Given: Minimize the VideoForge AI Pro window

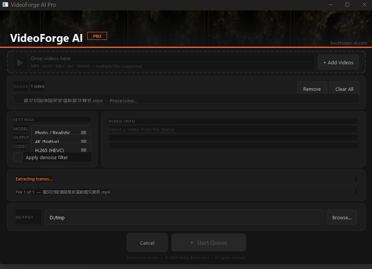Looking at the screenshot, I should pyautogui.click(x=330, y=5).
